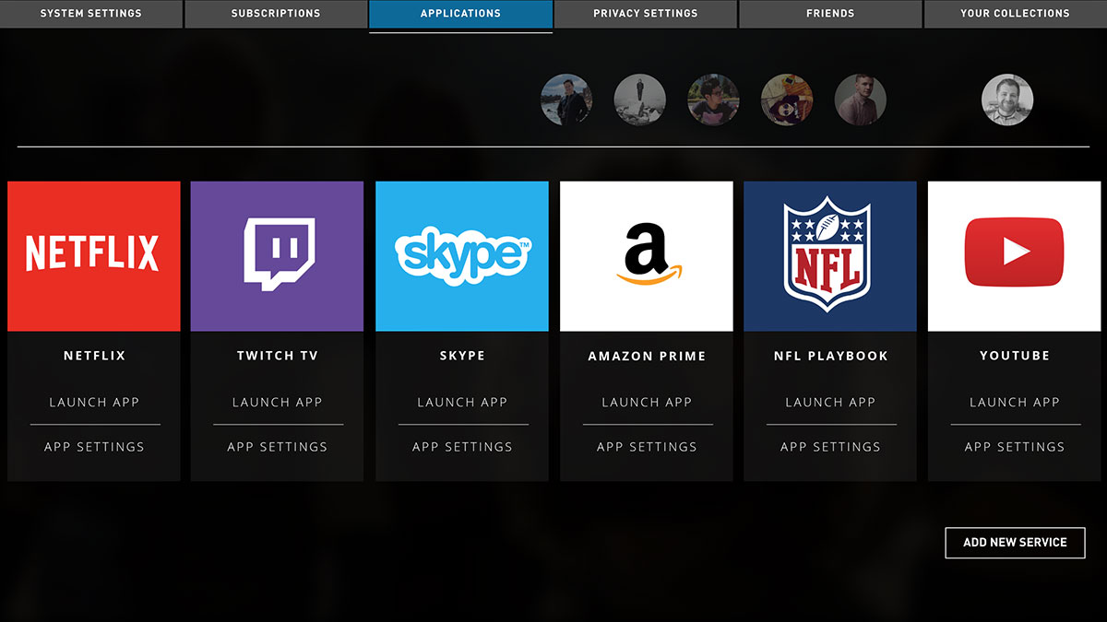Open the System Settings tab

[x=91, y=14]
